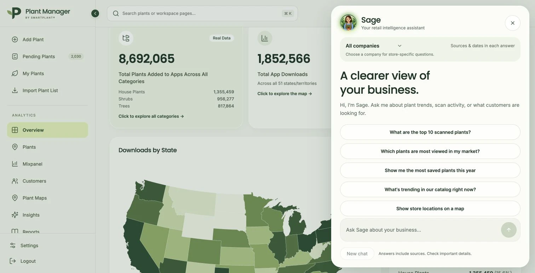Collapse the sidebar with the chevron button

coord(95,13)
